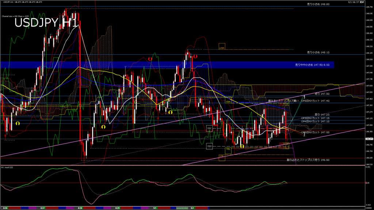This screenshot has height=210, width=374.
Task: Click the 'OP4日NYカット 147.10' label
Action: pyautogui.click(x=315, y=121)
